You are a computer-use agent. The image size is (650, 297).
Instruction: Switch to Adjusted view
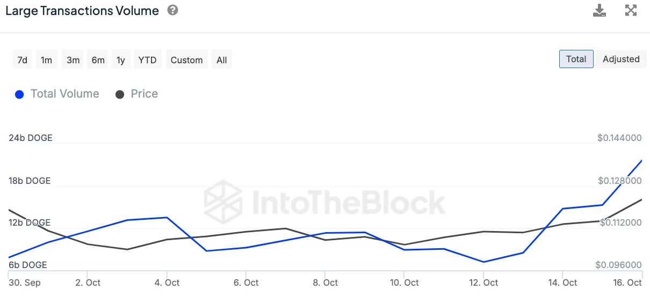[x=621, y=59]
